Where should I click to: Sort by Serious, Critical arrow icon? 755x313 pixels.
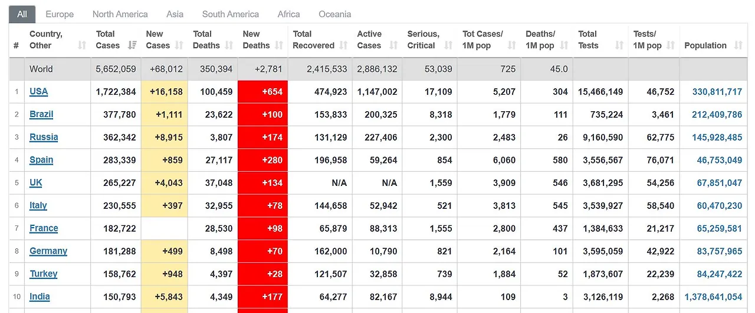tap(448, 45)
